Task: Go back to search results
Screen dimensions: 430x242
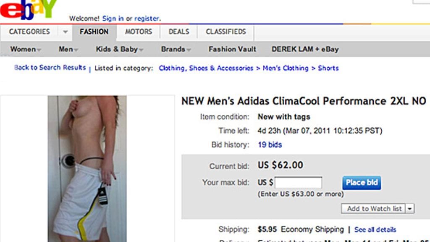Action: point(50,68)
